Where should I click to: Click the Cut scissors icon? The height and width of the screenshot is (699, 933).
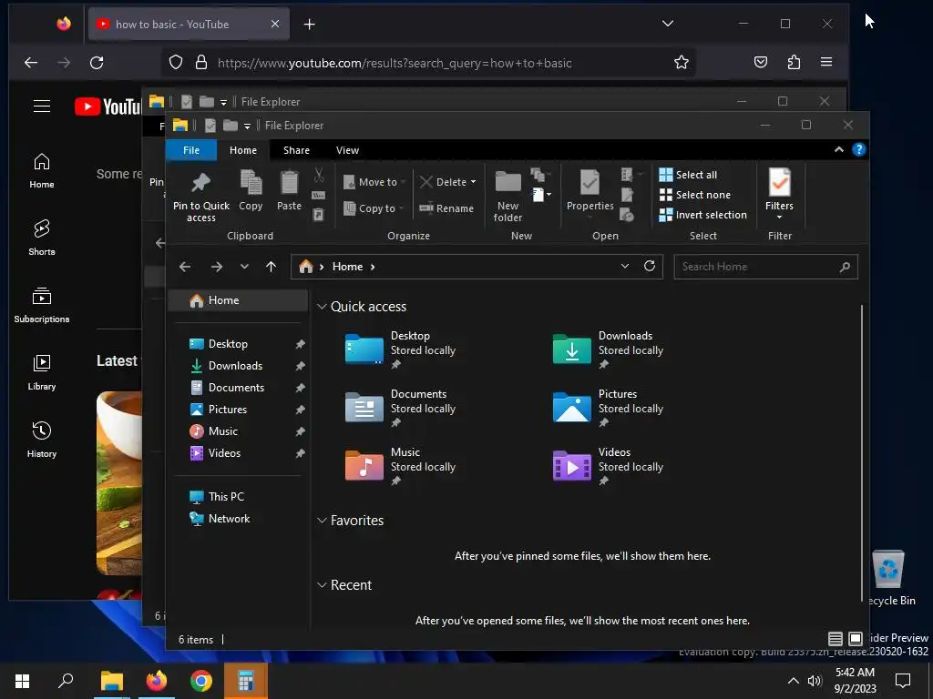[319, 175]
